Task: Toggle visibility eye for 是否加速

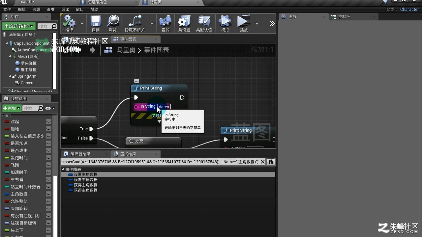Action: (48, 144)
